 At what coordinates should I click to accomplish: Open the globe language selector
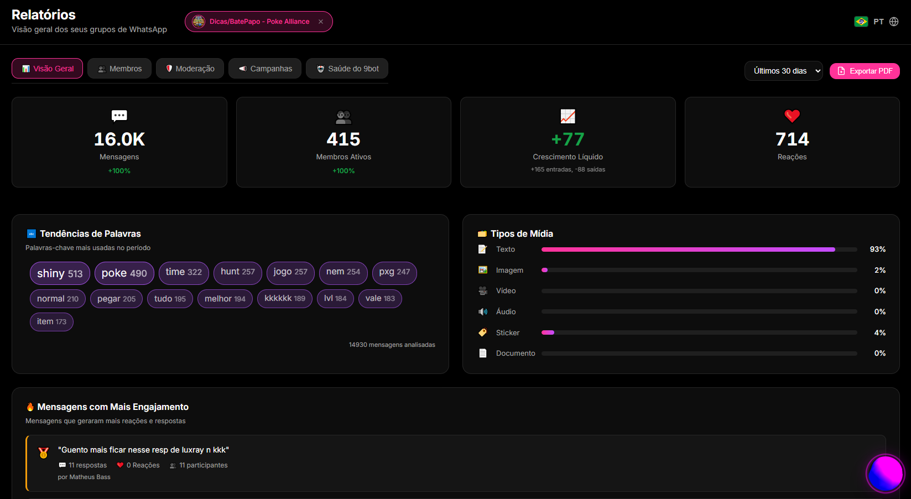coord(894,22)
